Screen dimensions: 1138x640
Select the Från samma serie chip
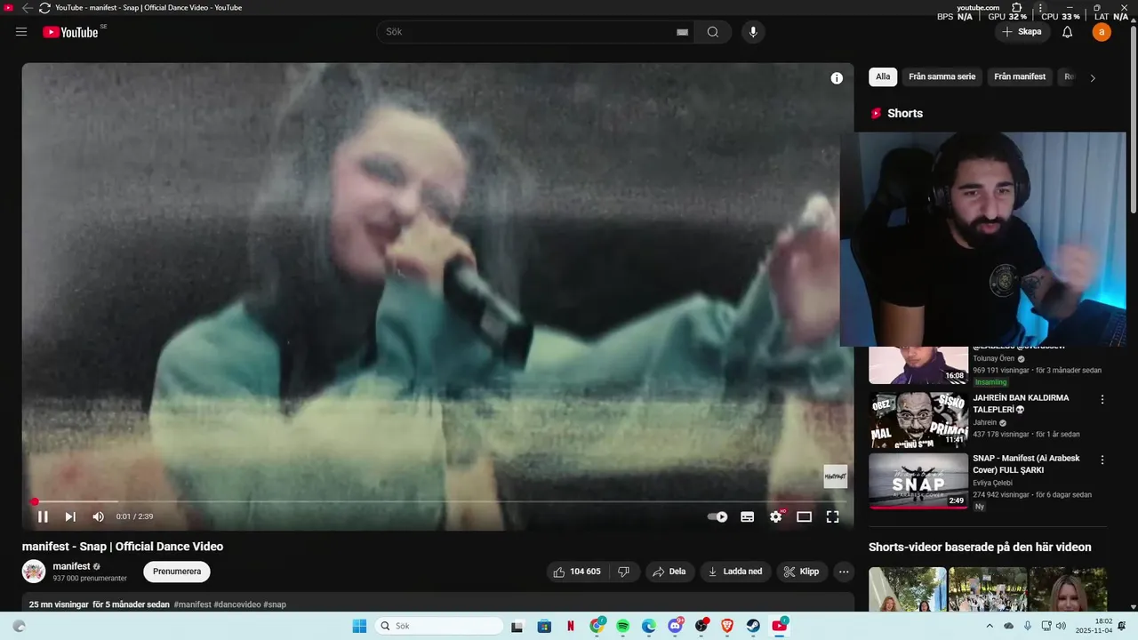click(x=942, y=77)
